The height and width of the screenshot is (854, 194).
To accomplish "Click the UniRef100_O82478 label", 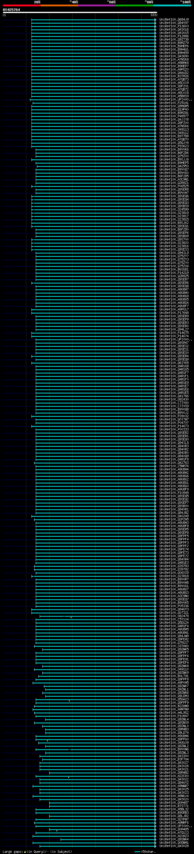I will click(x=174, y=616).
